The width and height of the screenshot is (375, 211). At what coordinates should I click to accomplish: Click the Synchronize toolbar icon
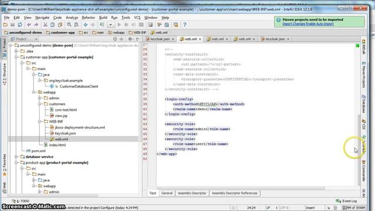pyautogui.click(x=20, y=25)
